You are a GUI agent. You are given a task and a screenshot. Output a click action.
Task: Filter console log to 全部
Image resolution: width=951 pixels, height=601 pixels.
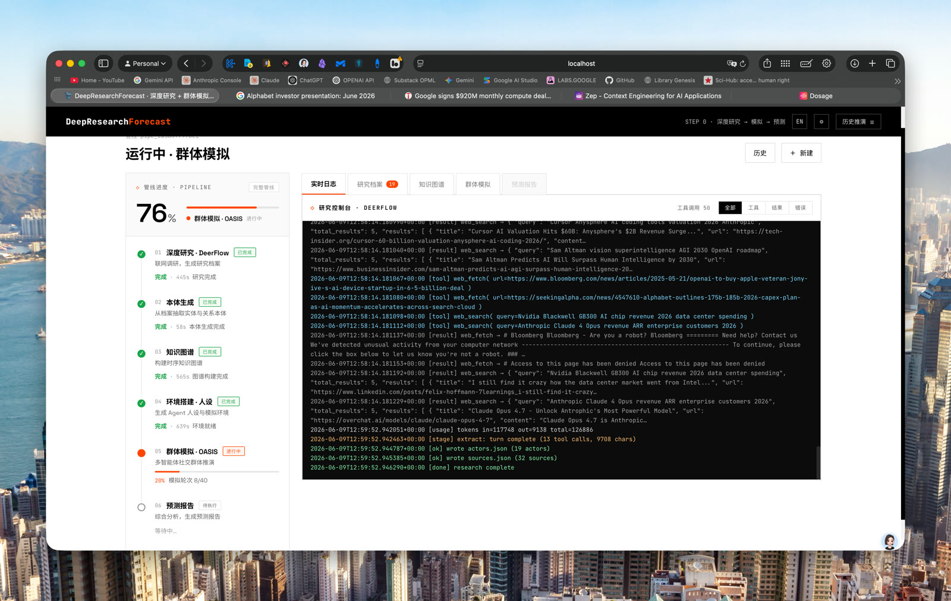point(730,207)
